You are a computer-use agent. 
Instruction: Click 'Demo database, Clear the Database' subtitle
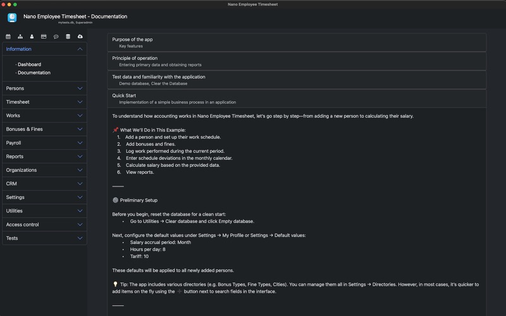(153, 83)
